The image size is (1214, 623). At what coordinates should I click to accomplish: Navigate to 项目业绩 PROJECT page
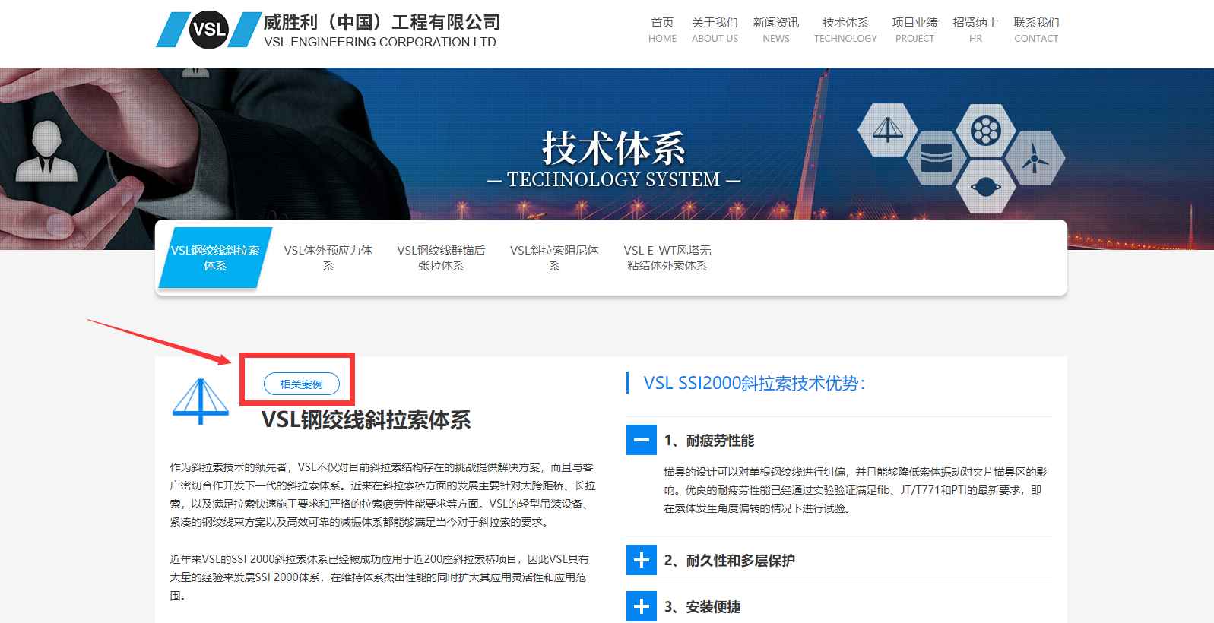[914, 30]
